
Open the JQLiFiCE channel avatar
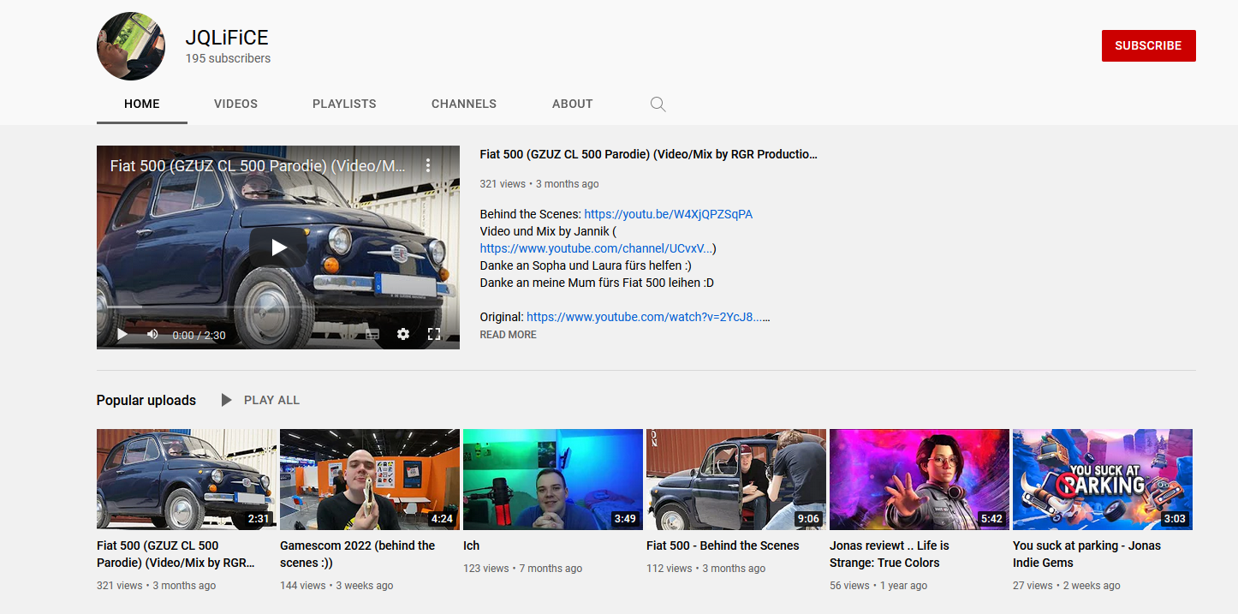[131, 46]
